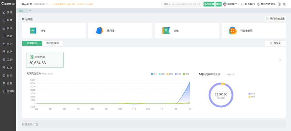291x131 pixels.
Task: Open the orange announcement link
Action: 71,4
